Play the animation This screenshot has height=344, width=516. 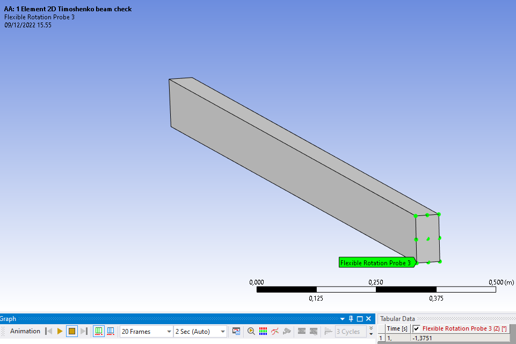click(60, 331)
